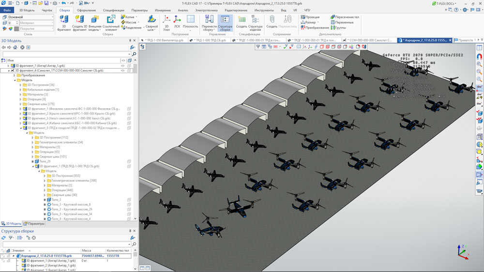This screenshot has height=272, width=484.
Task: Click magnet snap icon on right toolbar
Action: tap(479, 57)
